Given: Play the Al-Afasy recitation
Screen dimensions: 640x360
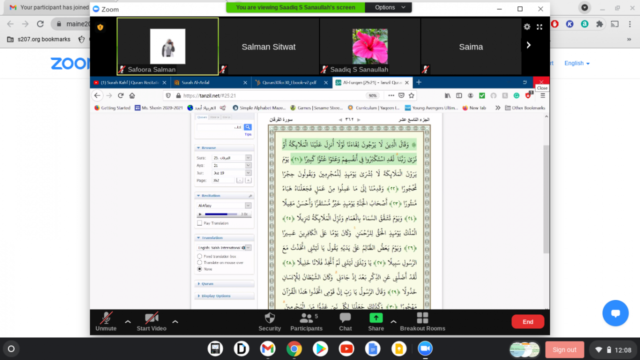Looking at the screenshot, I should (x=200, y=214).
